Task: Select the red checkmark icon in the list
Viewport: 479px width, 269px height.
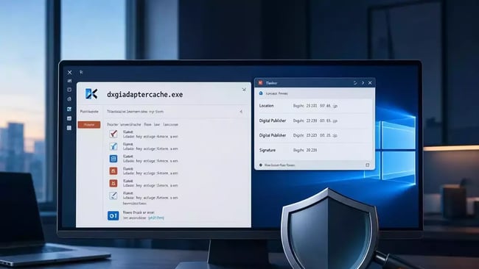Action: [113, 134]
